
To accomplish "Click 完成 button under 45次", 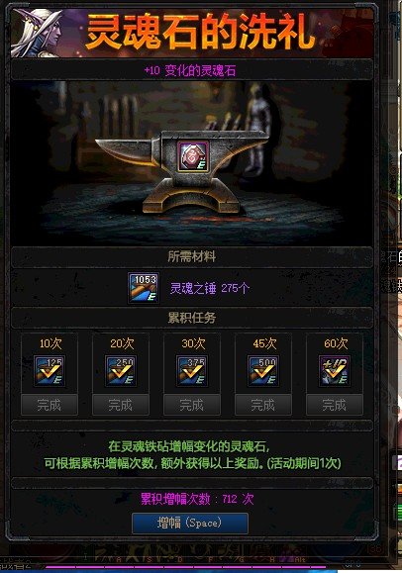I will 263,405.
